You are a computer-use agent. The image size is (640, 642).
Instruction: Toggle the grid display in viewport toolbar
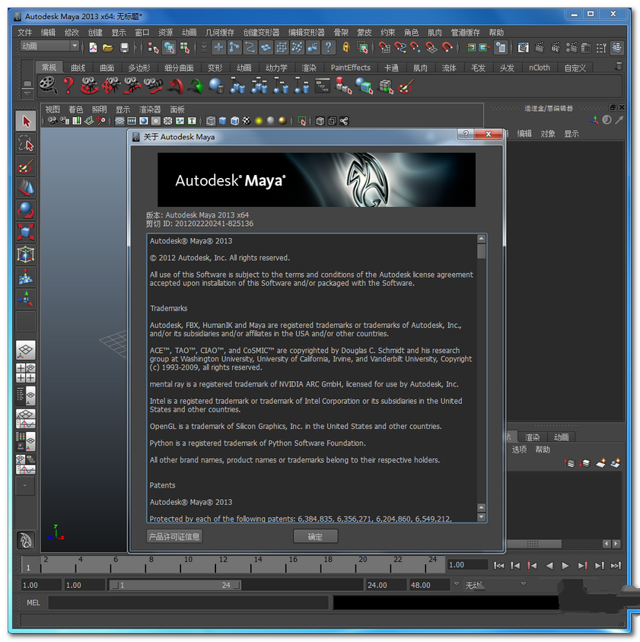click(x=119, y=121)
